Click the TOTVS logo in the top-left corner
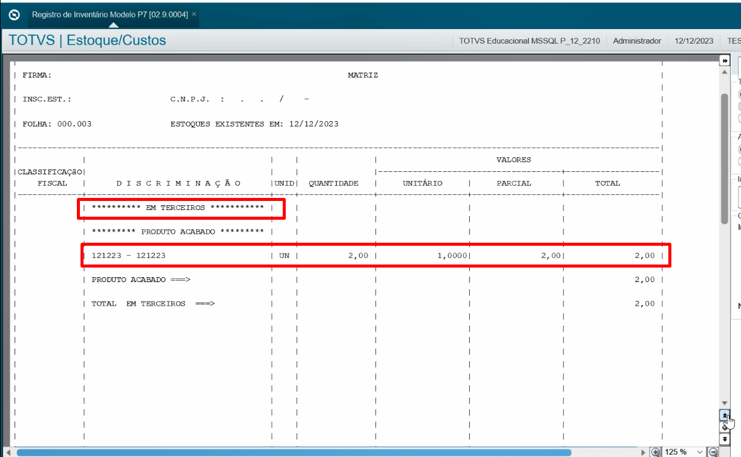 click(x=13, y=13)
